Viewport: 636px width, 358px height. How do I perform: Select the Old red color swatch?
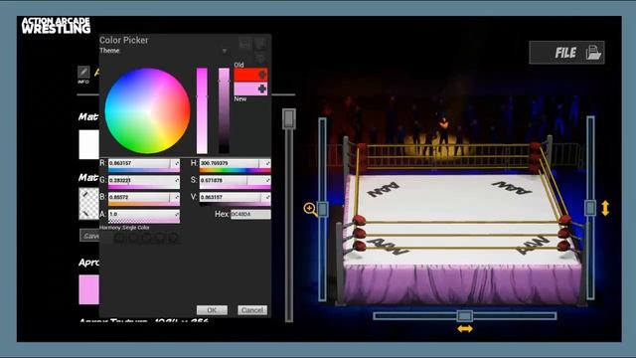(250, 75)
